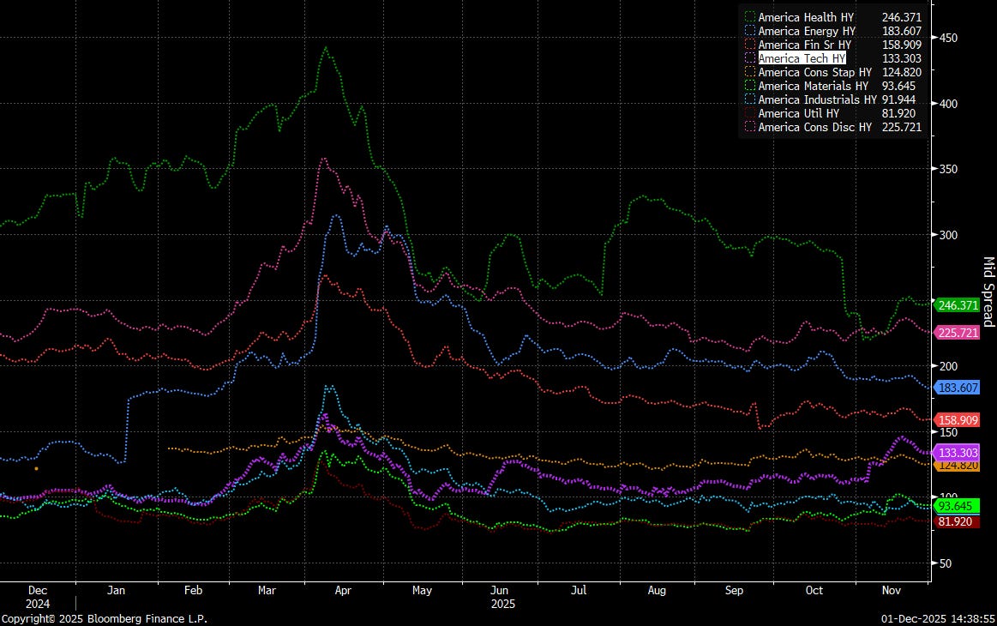Click the Feb x-axis label
This screenshot has height=626, width=997.
coord(193,590)
